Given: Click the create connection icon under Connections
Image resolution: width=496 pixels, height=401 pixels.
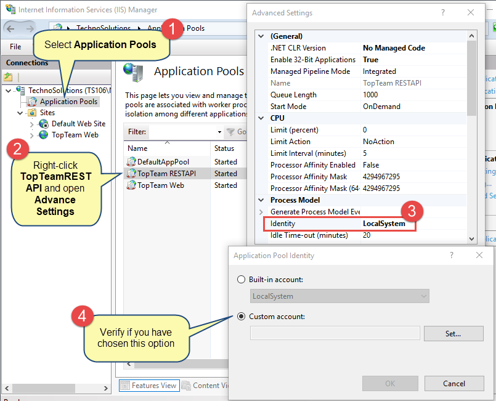Looking at the screenshot, I should tap(8, 77).
